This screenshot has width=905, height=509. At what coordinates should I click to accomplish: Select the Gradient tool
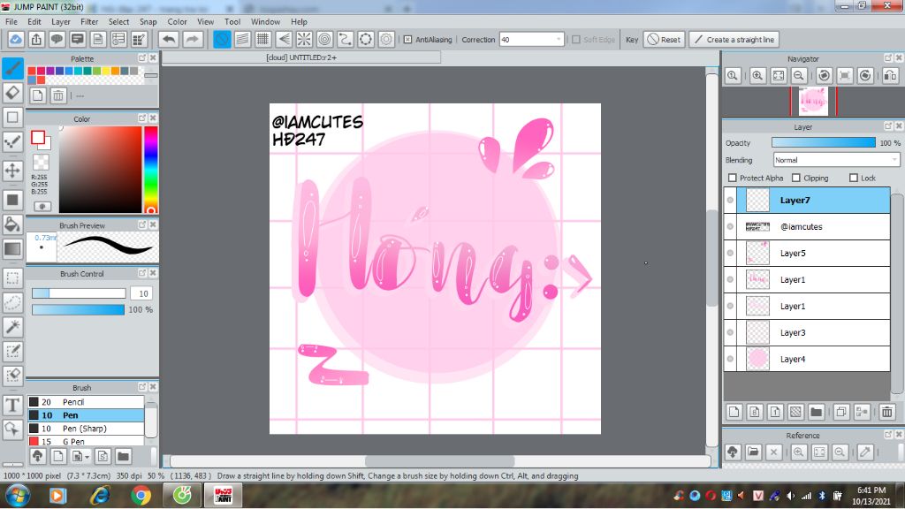coord(12,248)
